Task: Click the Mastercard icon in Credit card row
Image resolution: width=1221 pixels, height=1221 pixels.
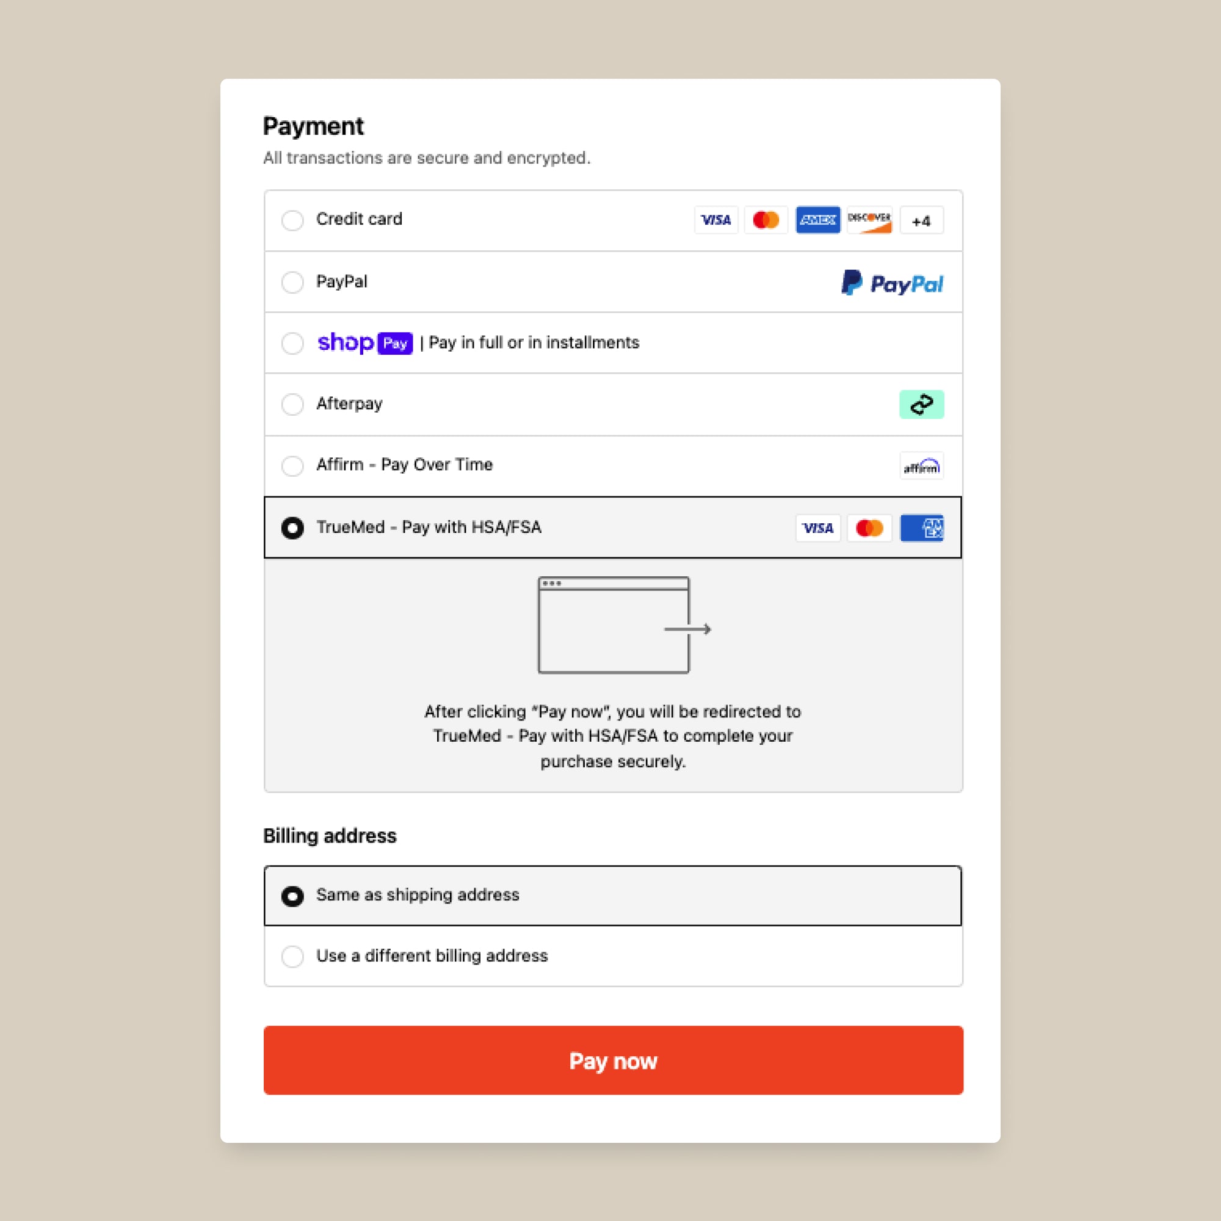Action: pos(766,220)
